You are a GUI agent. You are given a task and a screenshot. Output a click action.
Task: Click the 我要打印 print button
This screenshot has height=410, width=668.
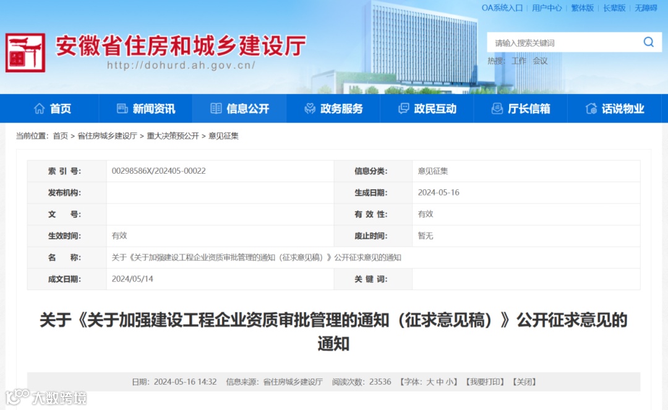tap(485, 382)
